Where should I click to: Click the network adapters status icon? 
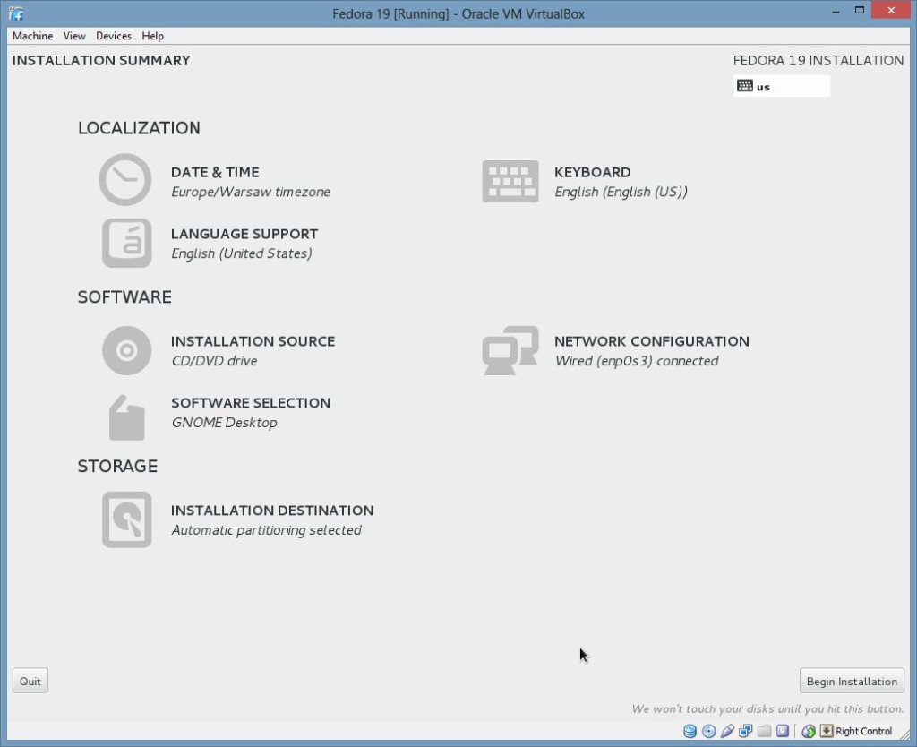(746, 731)
